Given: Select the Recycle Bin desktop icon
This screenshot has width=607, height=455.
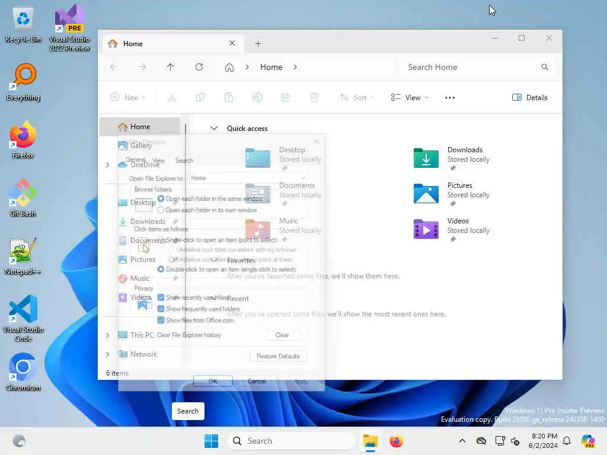Looking at the screenshot, I should click(23, 25).
